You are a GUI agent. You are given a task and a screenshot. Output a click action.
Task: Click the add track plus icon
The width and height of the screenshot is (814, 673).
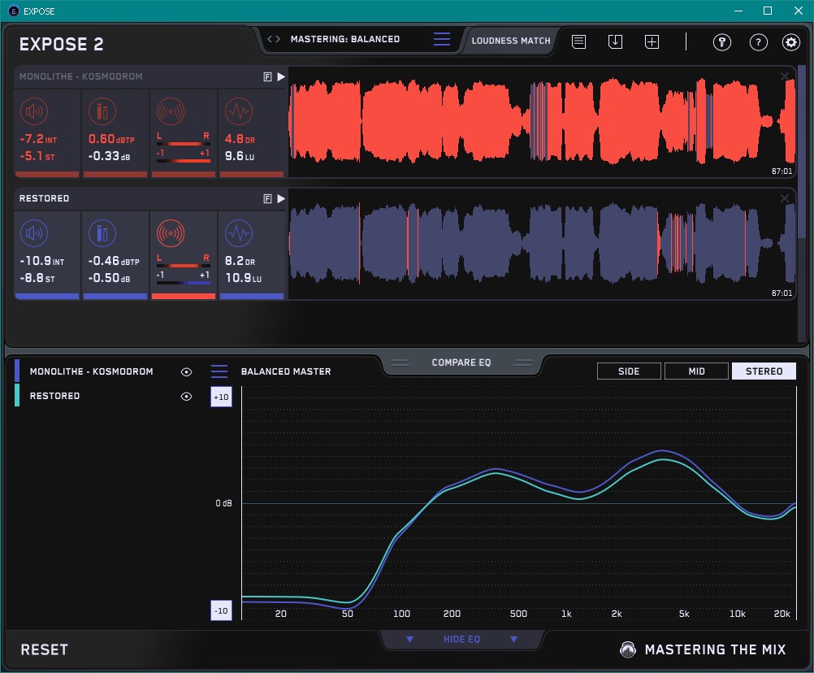pos(652,41)
